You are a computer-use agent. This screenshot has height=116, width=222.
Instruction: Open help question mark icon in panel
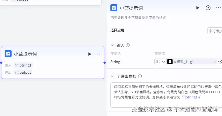pyautogui.click(x=208, y=8)
